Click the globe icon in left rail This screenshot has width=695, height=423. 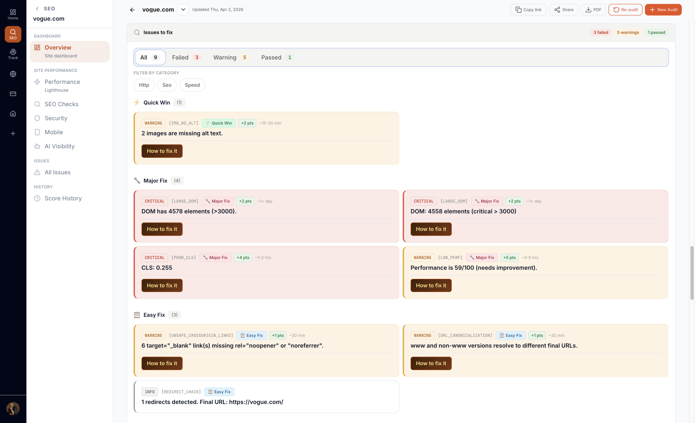[13, 74]
